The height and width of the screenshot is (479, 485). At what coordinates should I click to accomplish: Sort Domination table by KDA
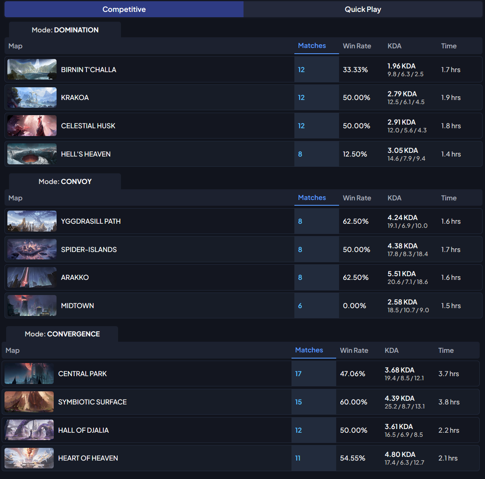394,46
